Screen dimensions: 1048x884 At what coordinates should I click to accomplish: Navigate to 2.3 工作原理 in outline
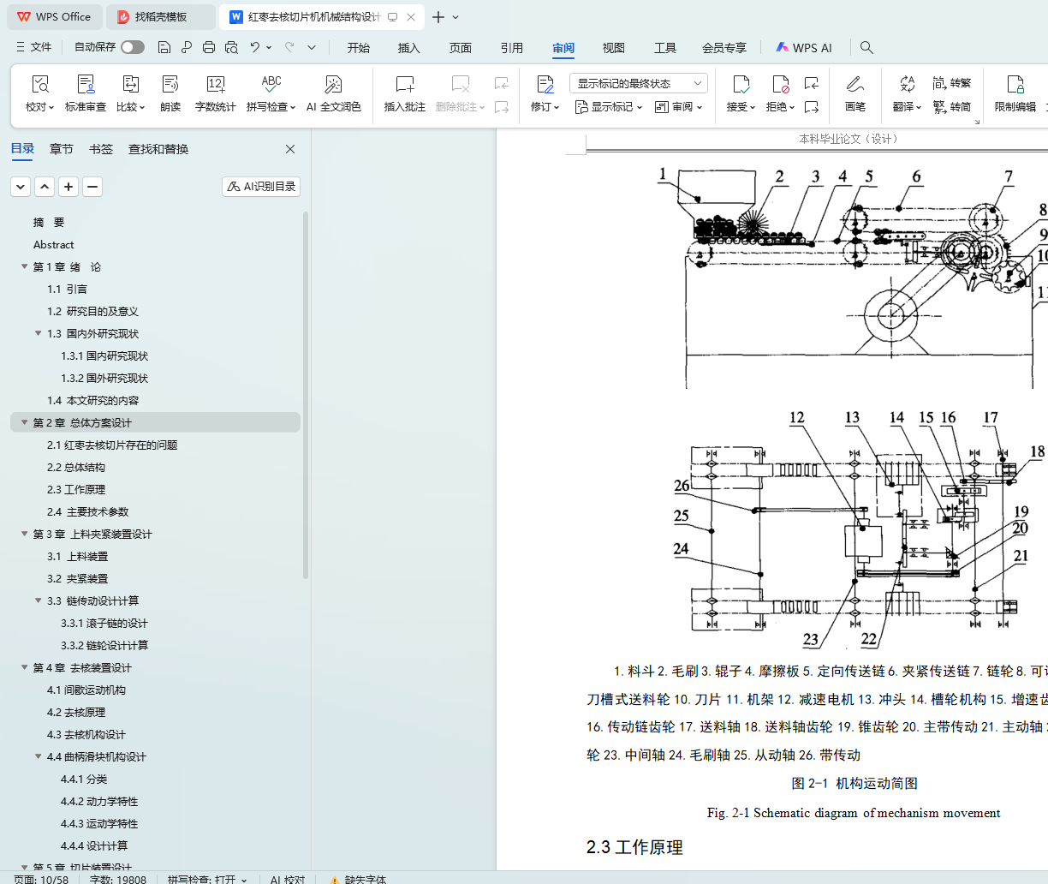(76, 489)
